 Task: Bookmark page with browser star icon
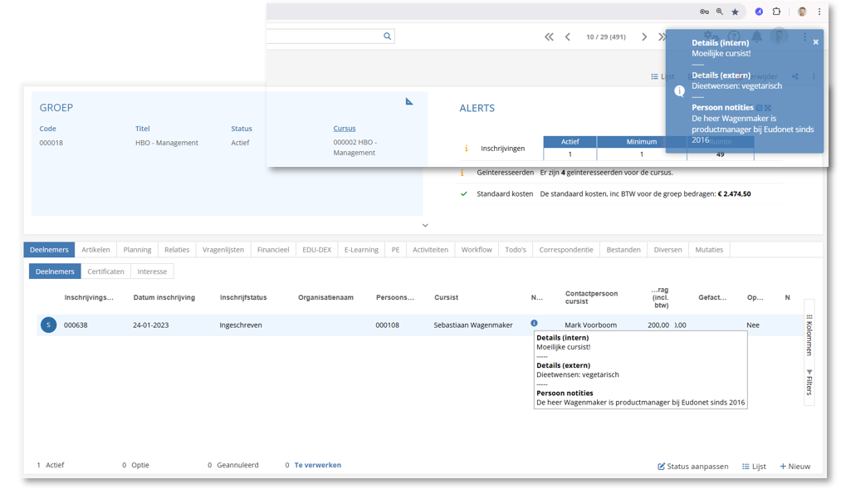736,12
